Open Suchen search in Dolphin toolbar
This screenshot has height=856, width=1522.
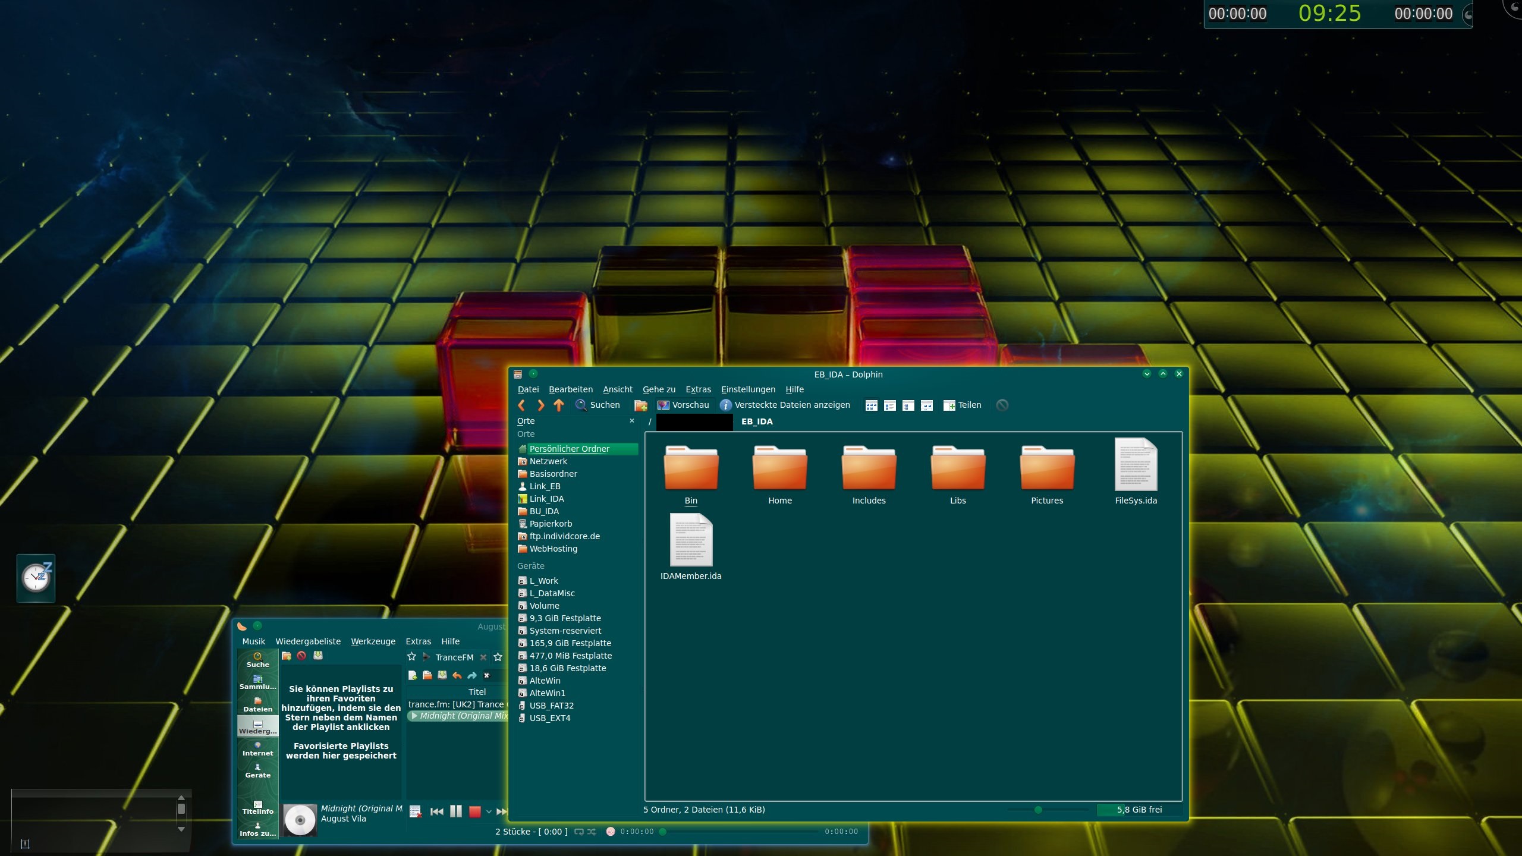[x=598, y=405]
